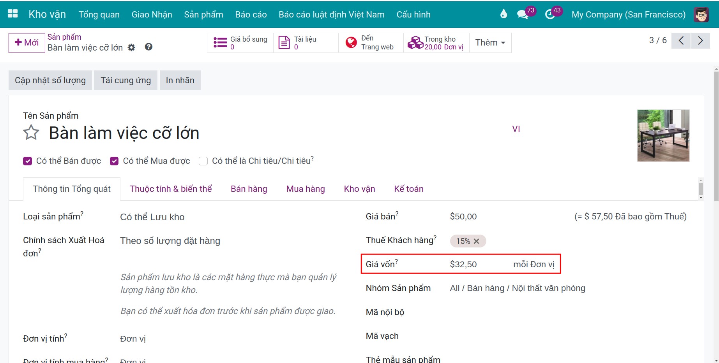Click the water drop icon in header
Viewport: 719px width, 363px height.
point(503,14)
